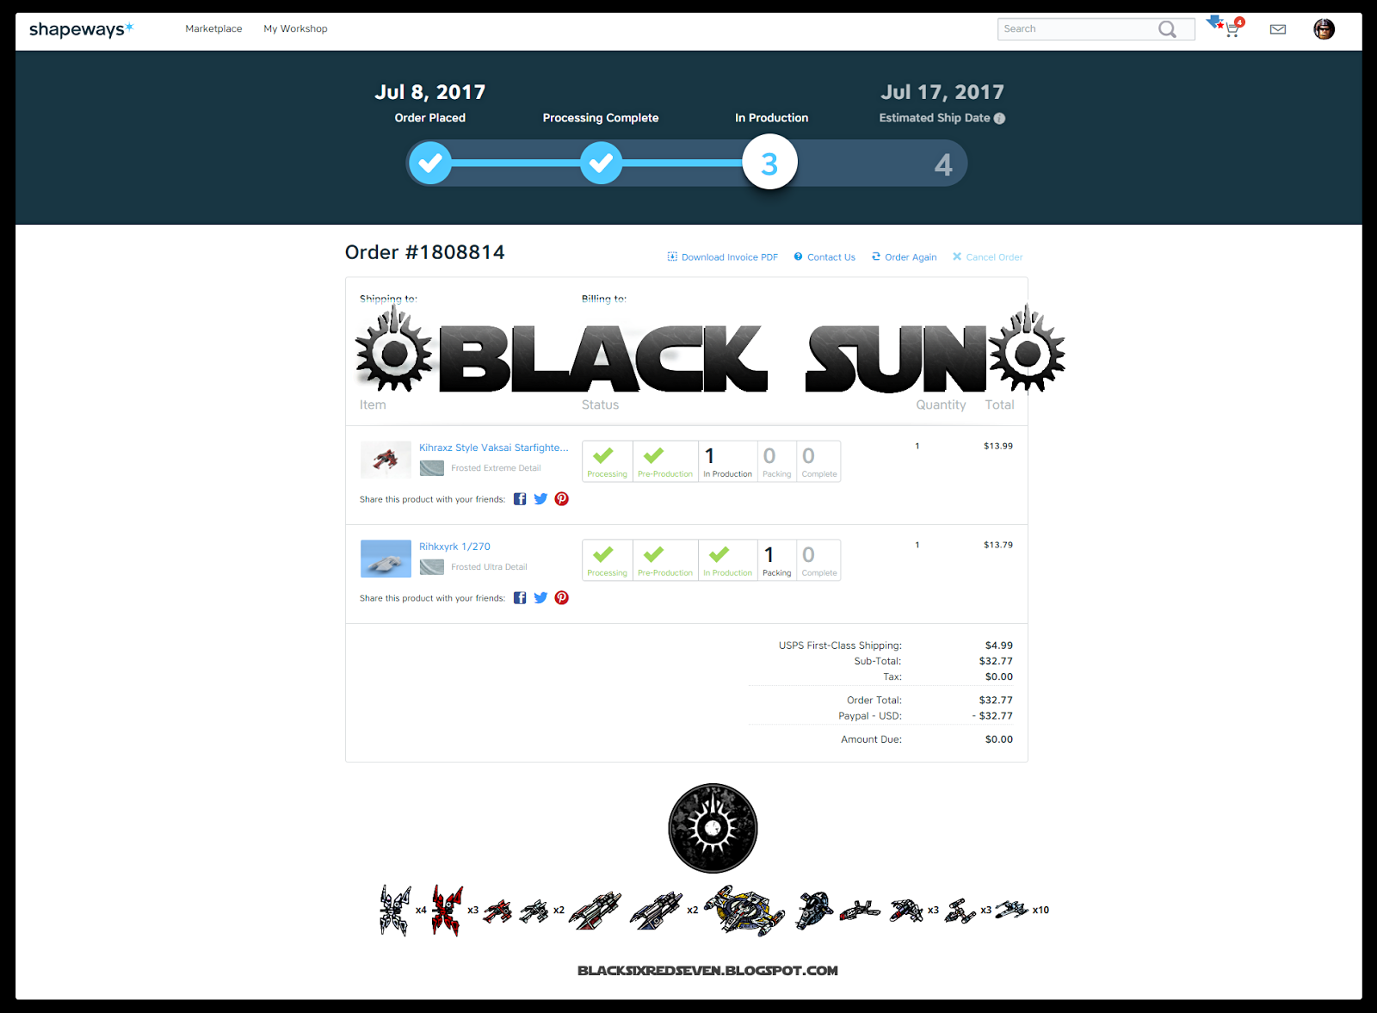This screenshot has height=1013, width=1377.
Task: Go to My Workshop
Action: pos(295,28)
